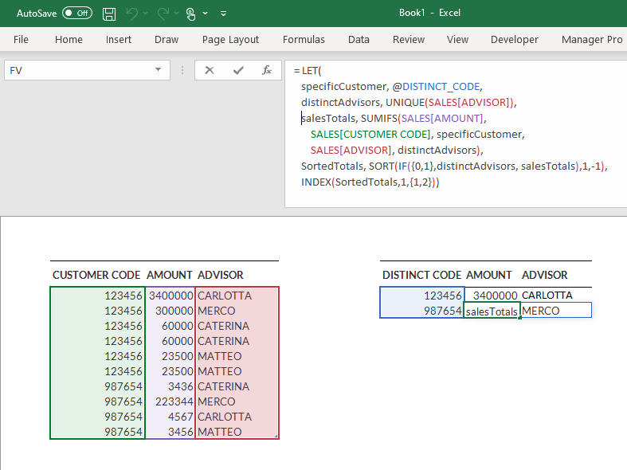The width and height of the screenshot is (627, 470).
Task: Select the CUSTOMER CODE column header cell
Action: click(x=96, y=275)
